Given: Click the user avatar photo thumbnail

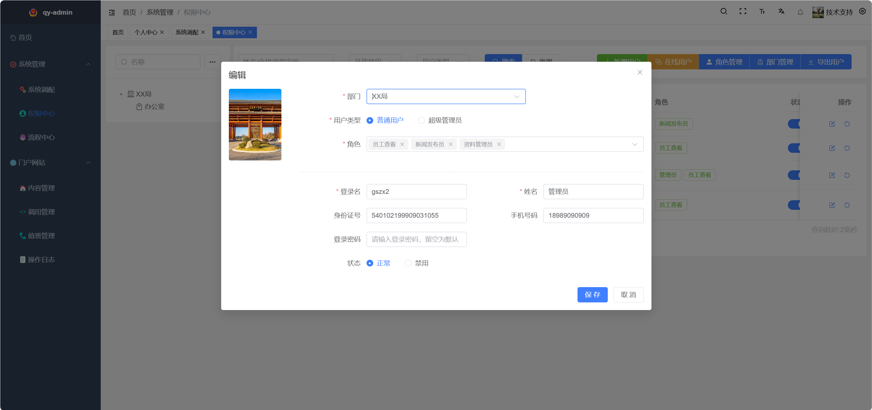Looking at the screenshot, I should [x=255, y=124].
